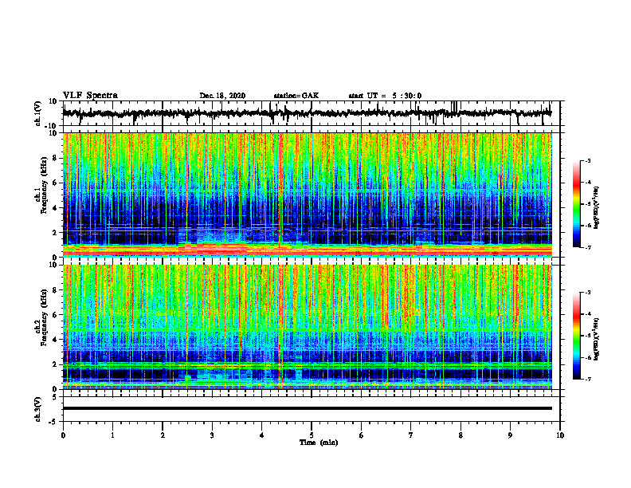Click the ch.2 frequency tick label "4"
The height and width of the screenshot is (488, 631).
(55, 340)
